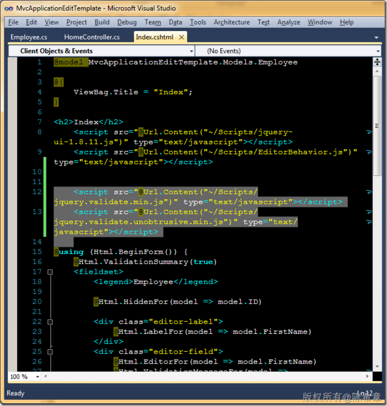Collapse the editor-label div on line 22

pyautogui.click(x=50, y=322)
